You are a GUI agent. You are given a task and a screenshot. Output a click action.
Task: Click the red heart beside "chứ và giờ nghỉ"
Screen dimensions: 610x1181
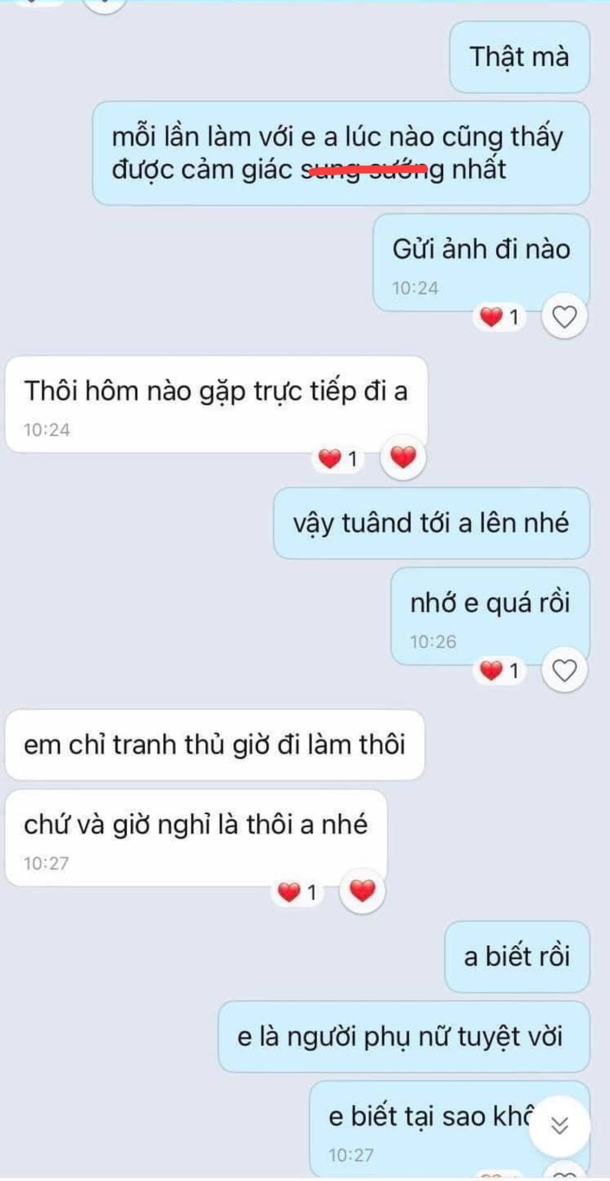click(x=362, y=891)
